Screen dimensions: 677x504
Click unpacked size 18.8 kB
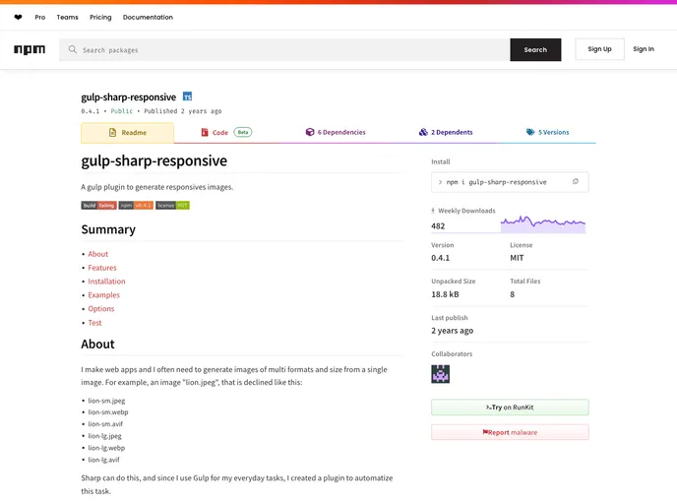pos(445,294)
